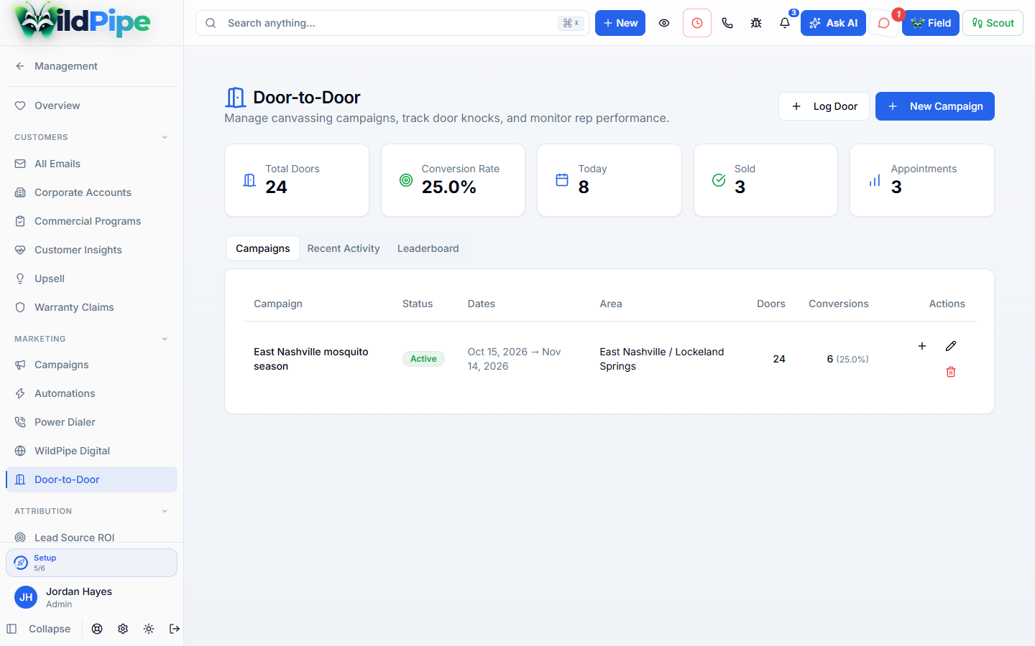The image size is (1035, 646).
Task: Open the lifebuoy support icon in sidebar footer
Action: coord(97,629)
